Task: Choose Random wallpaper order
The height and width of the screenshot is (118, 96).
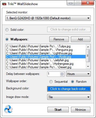Action: (x=73, y=82)
